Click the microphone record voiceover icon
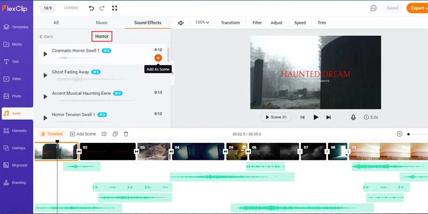This screenshot has height=214, width=428. pos(353,117)
